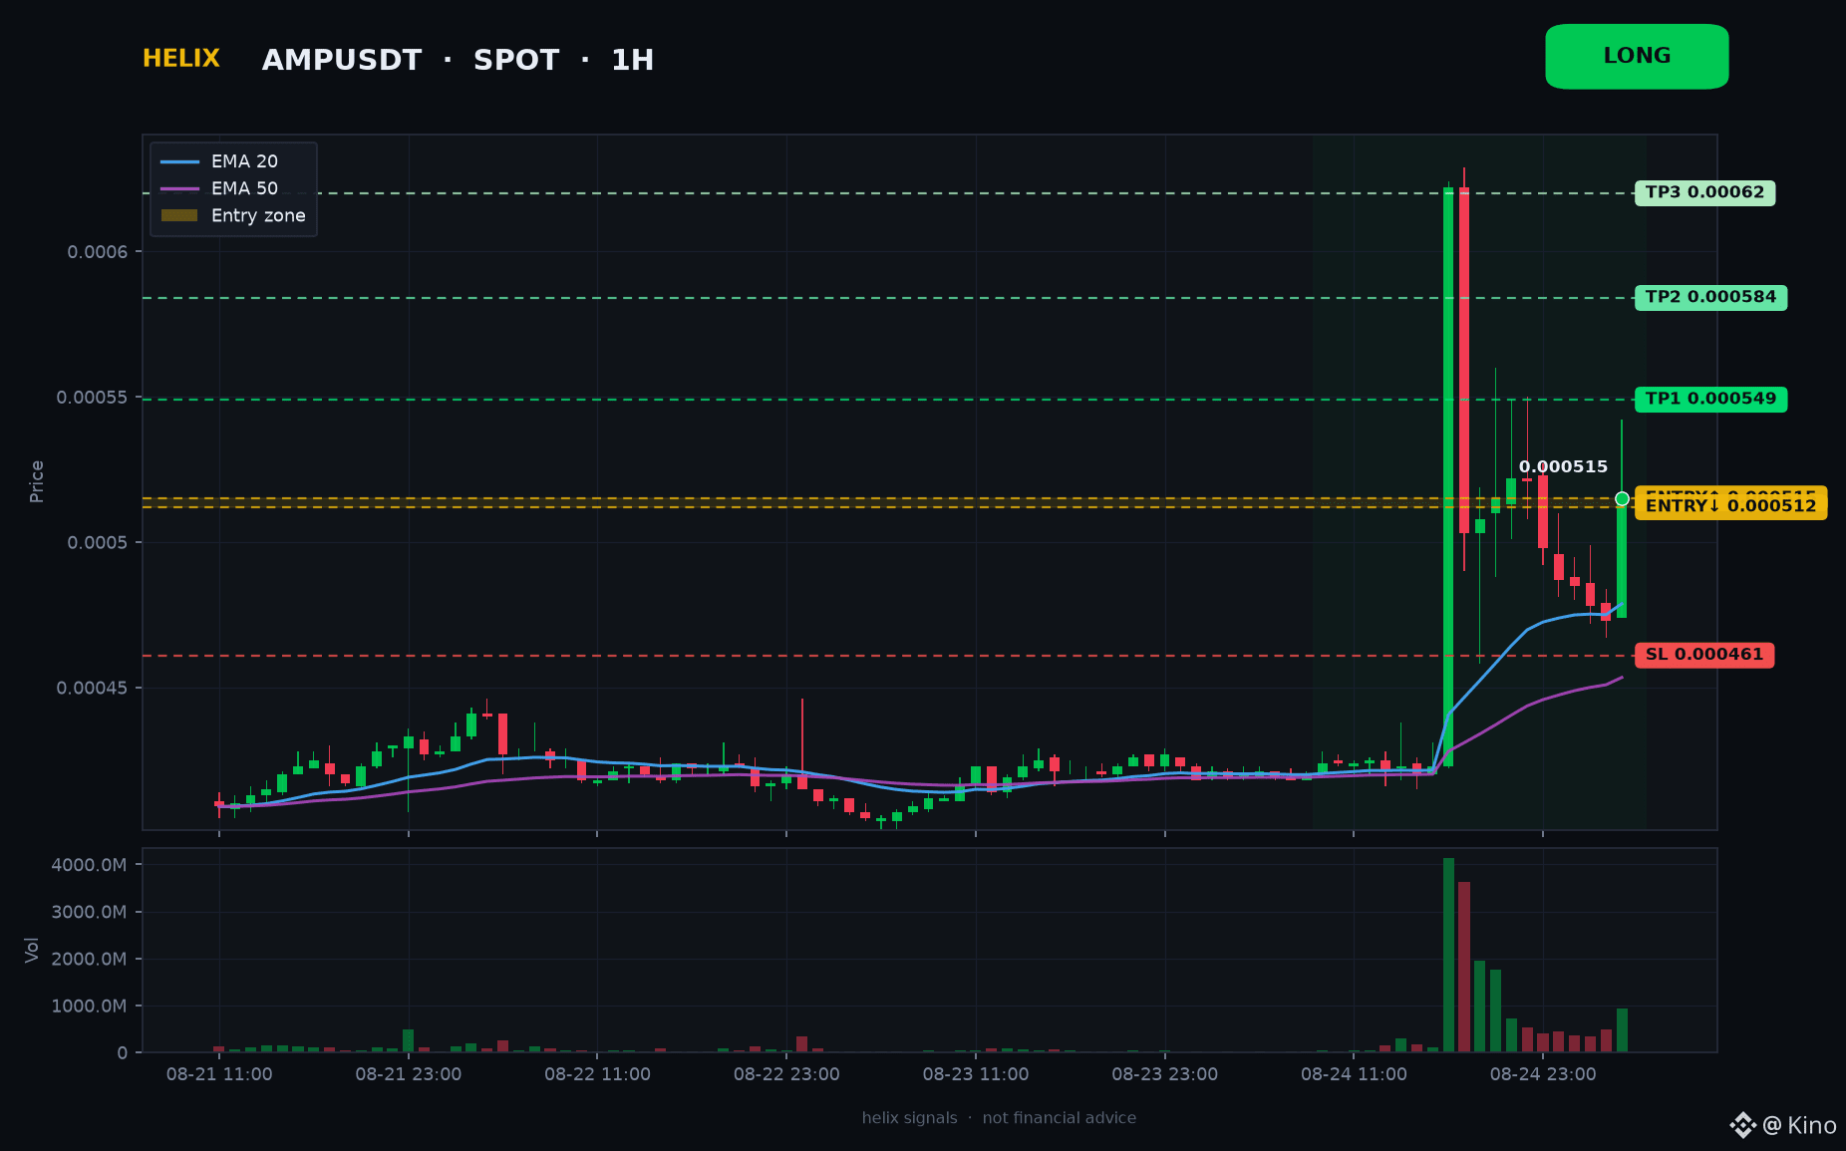Select the TP2 0.000584 target label

tap(1710, 297)
